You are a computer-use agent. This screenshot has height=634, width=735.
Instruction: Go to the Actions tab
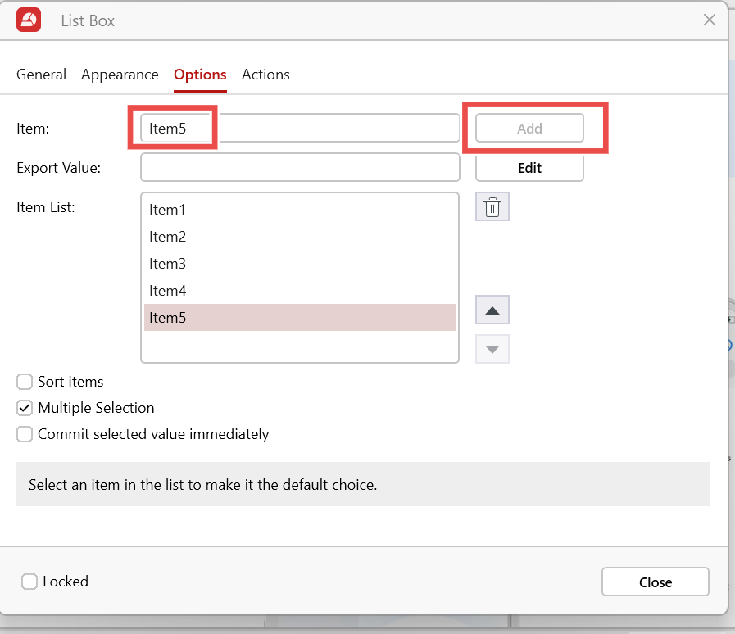coord(265,75)
